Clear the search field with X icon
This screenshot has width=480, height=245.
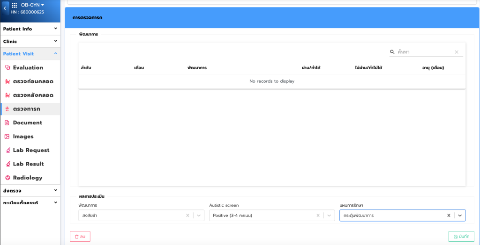(x=457, y=52)
